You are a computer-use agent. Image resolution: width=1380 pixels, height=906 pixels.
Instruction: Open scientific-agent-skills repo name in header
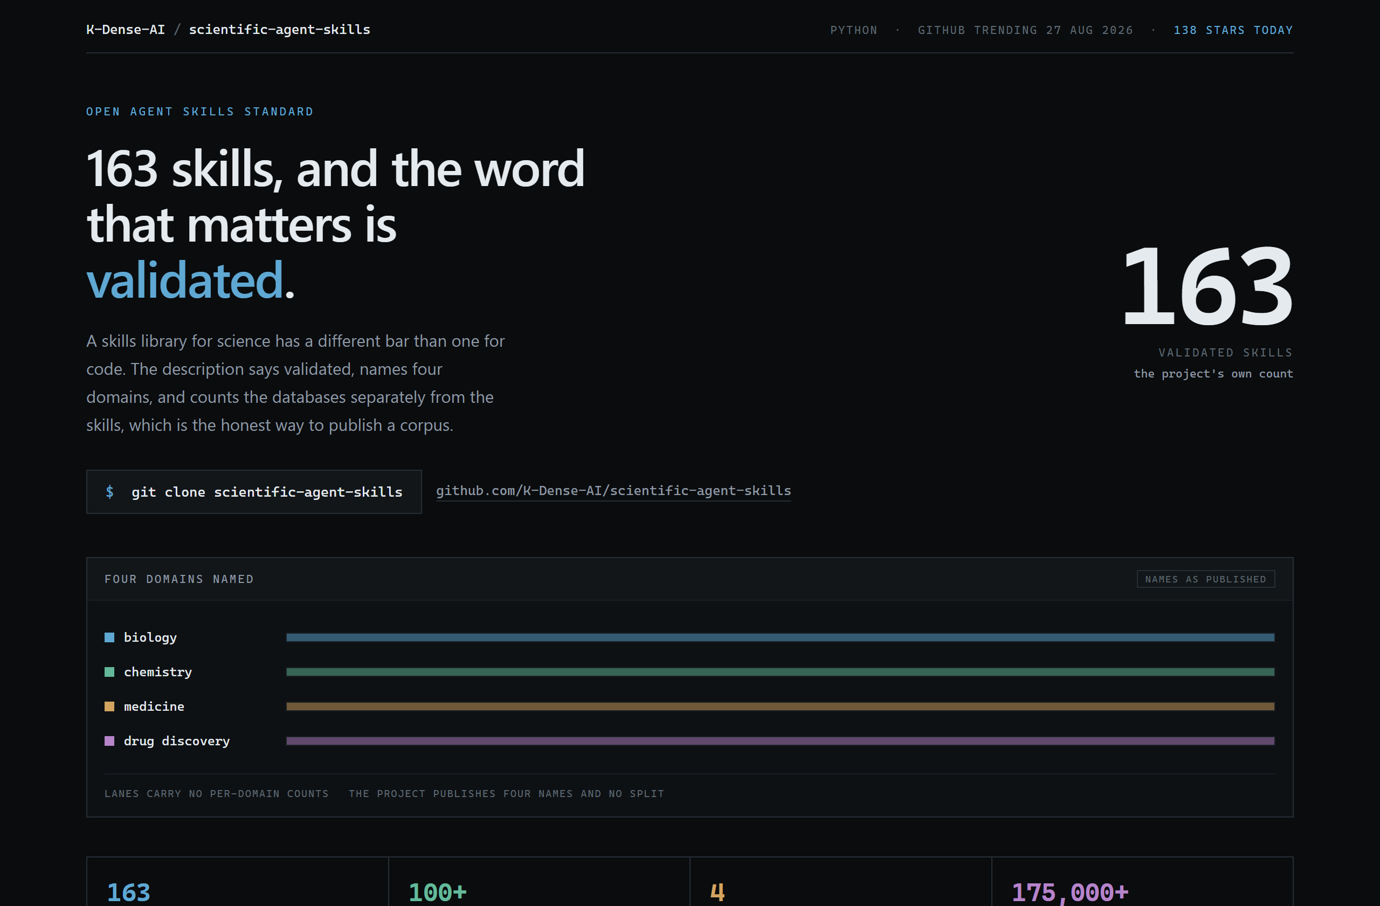(x=279, y=30)
